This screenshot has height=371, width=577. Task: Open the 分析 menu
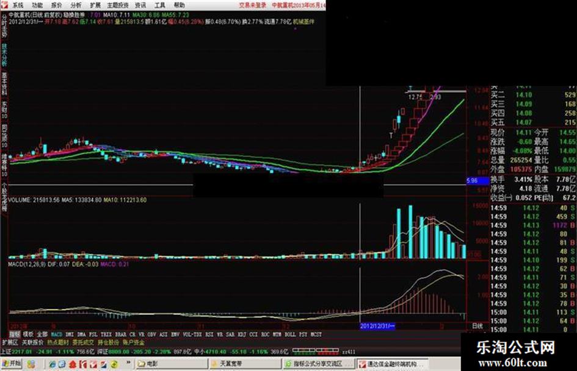76,5
